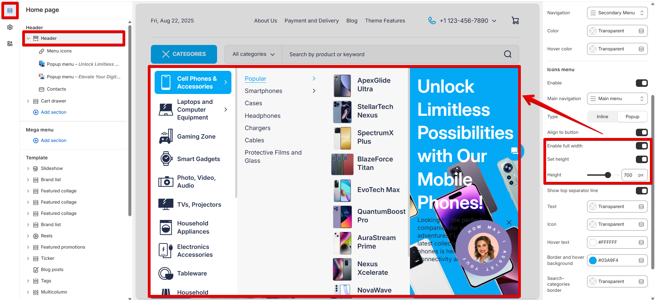Expand the Cart drawer section
This screenshot has height=300, width=655.
coord(28,101)
